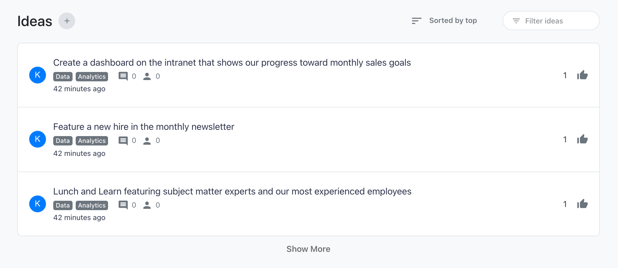Screen dimensions: 618x268
Task: Add a new idea with plus button
Action: pos(67,21)
